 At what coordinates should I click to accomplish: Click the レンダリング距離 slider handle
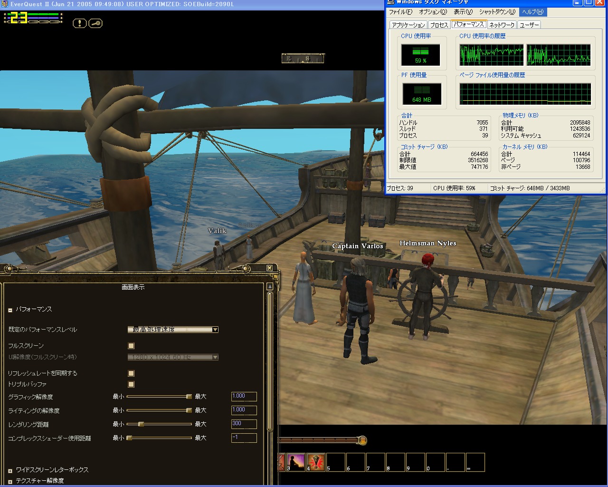click(141, 424)
